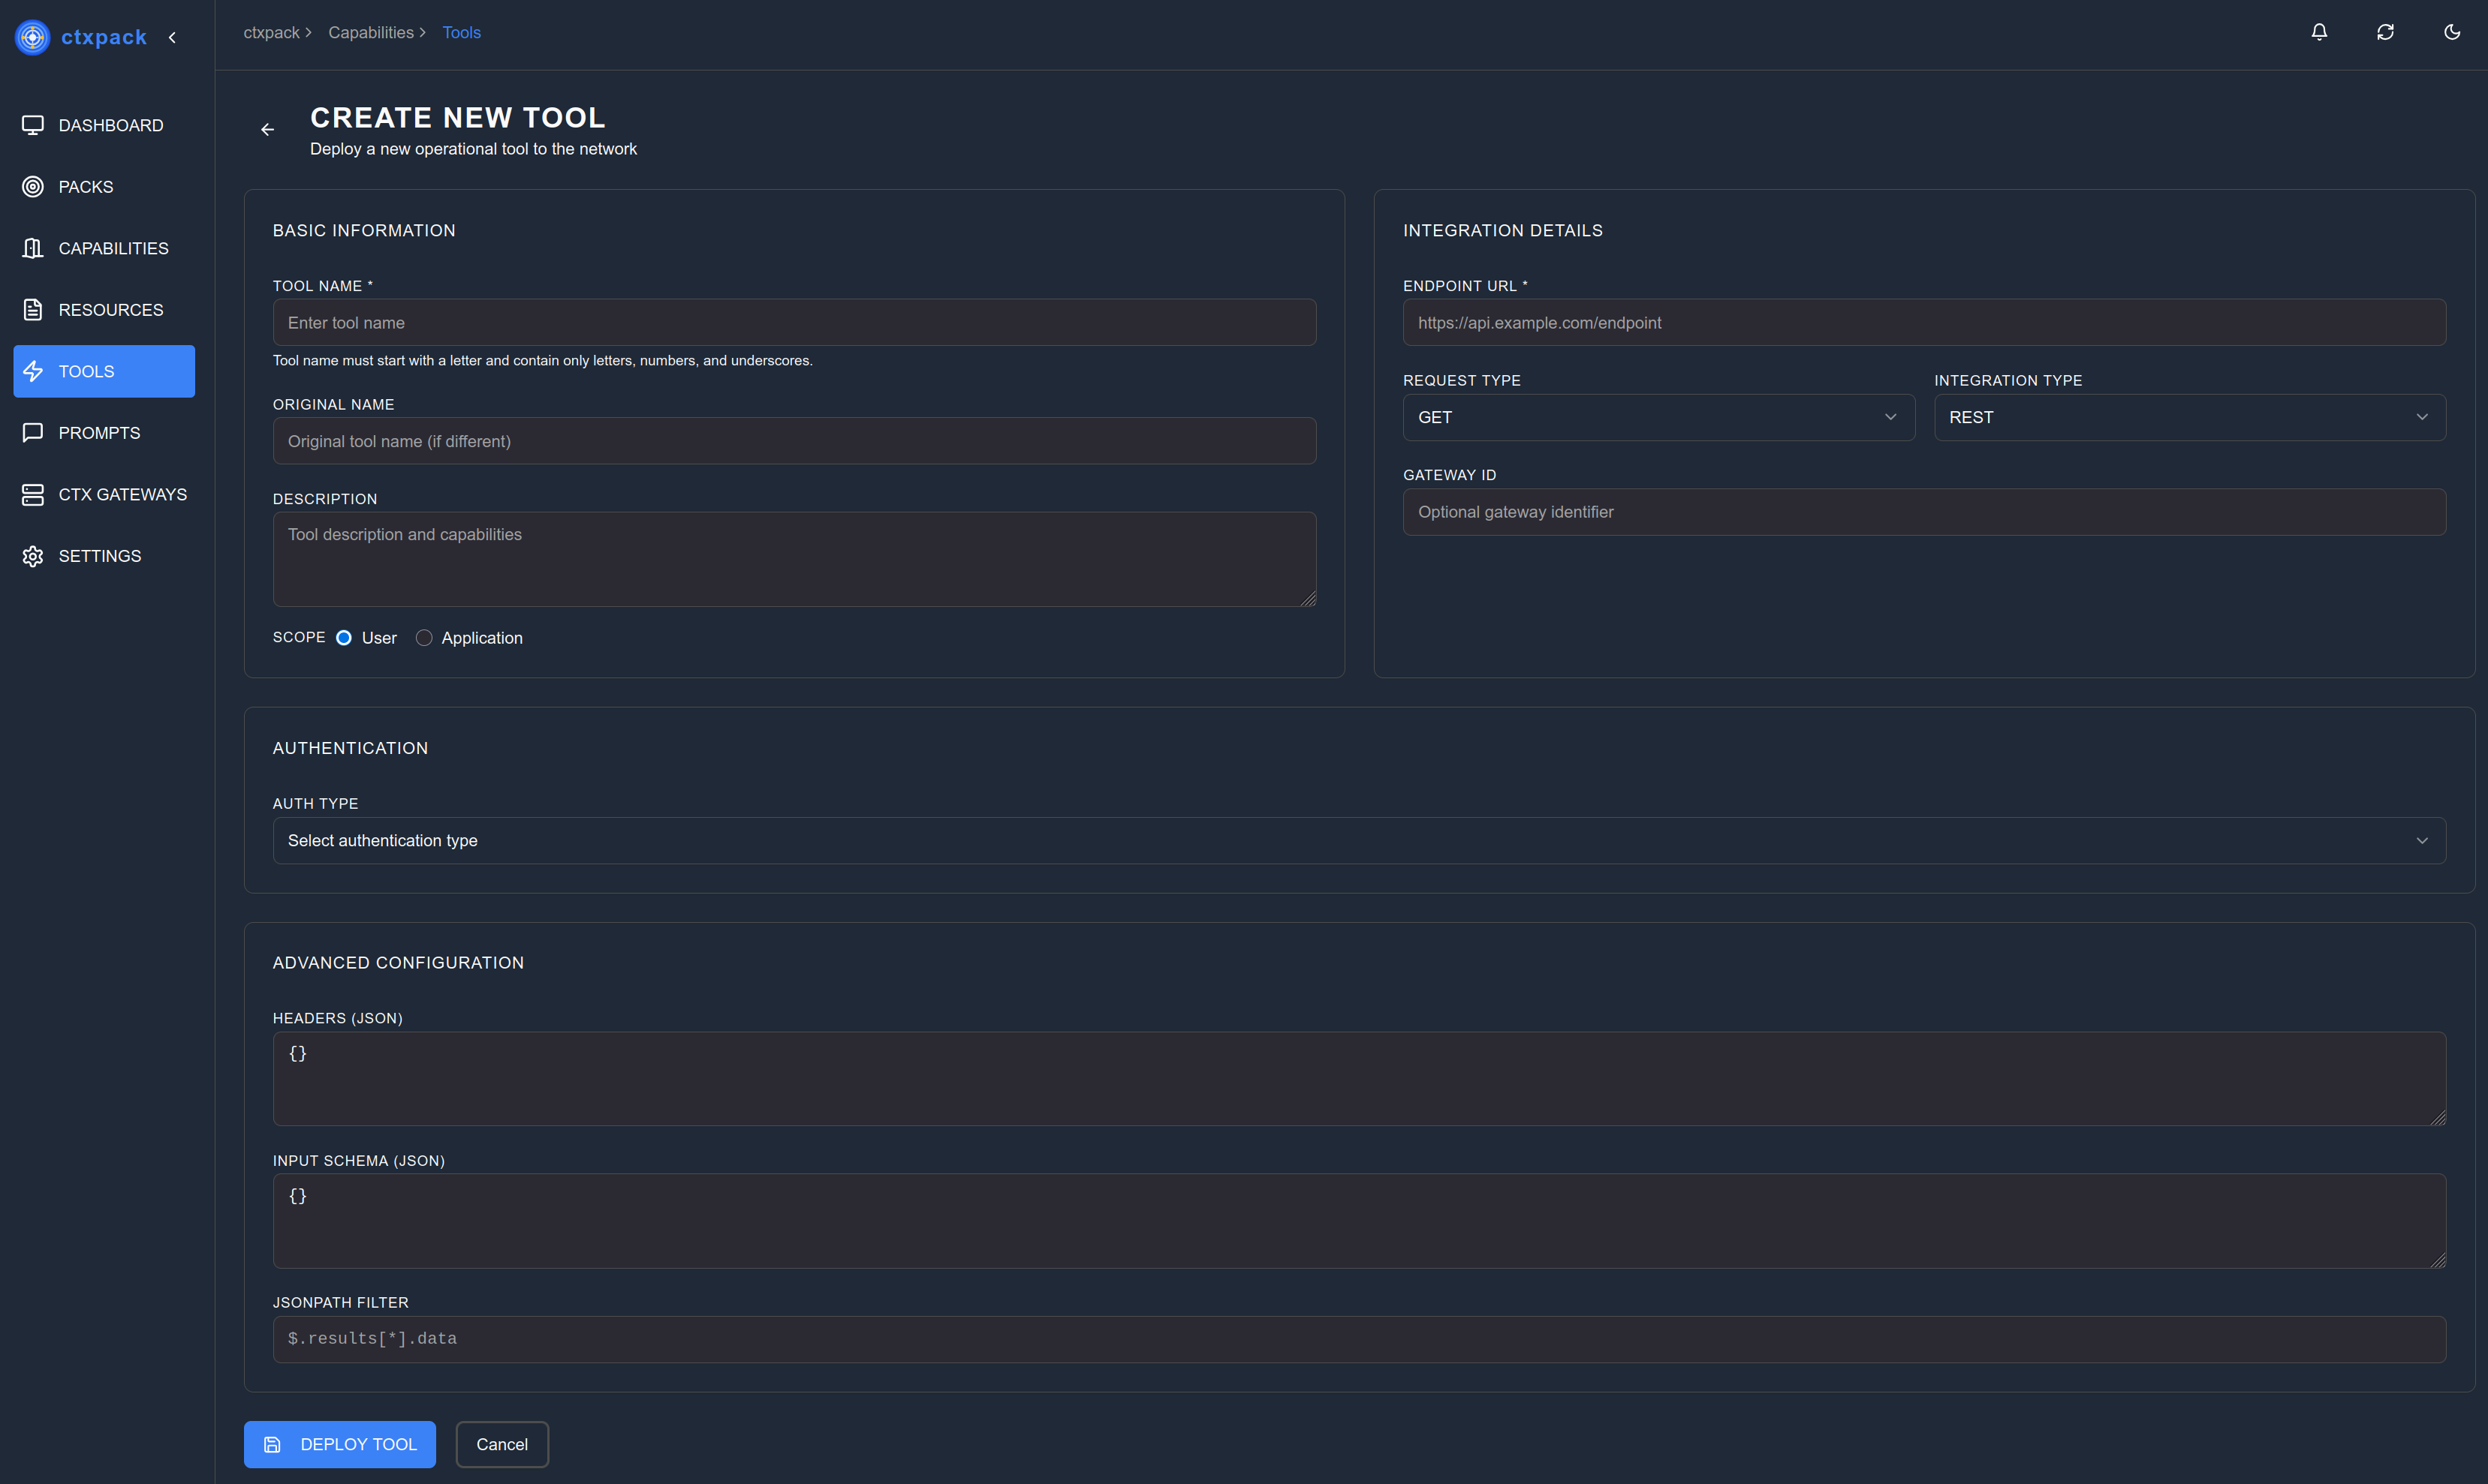Click the Resources document icon
2488x1484 pixels.
33,310
